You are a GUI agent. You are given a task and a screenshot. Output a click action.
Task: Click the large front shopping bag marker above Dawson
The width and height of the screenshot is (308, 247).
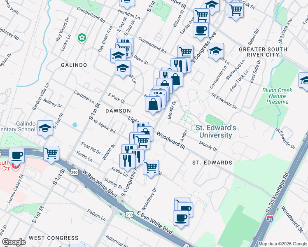153,105
